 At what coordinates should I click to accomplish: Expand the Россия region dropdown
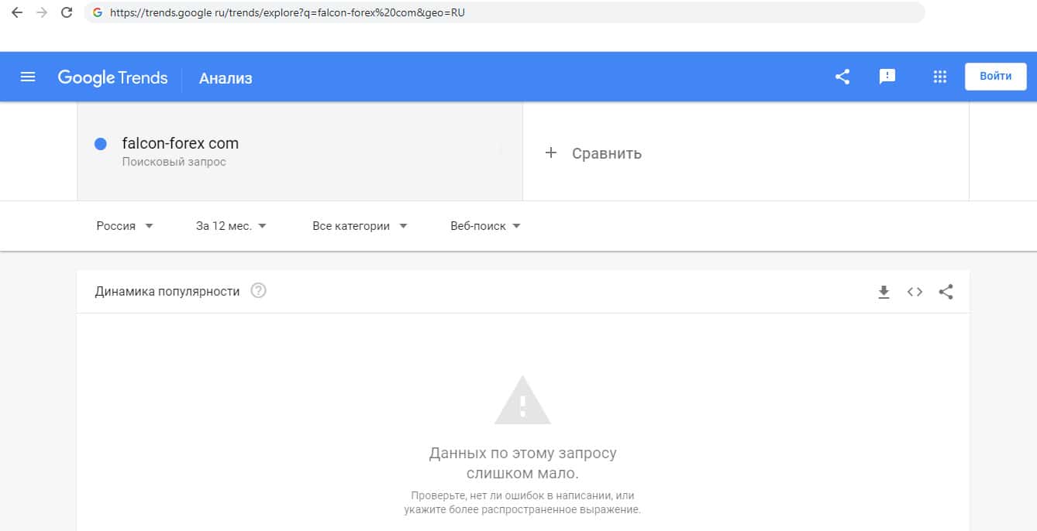[x=125, y=226]
